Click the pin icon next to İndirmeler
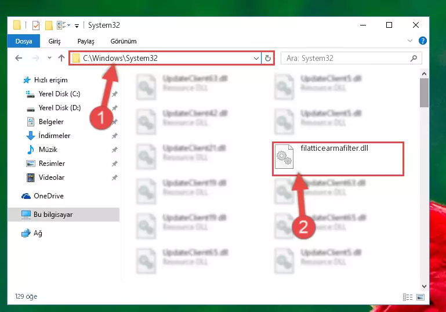Screen dimensions: 446x312 (115, 136)
